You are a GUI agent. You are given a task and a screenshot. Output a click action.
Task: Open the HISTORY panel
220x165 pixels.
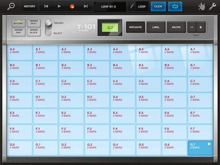pos(29,6)
